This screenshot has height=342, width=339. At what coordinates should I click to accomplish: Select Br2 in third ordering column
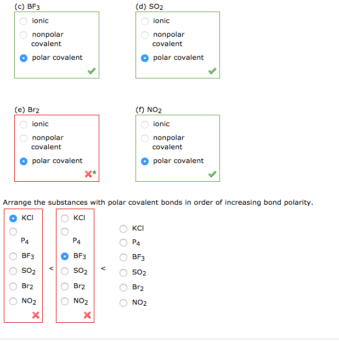click(124, 288)
